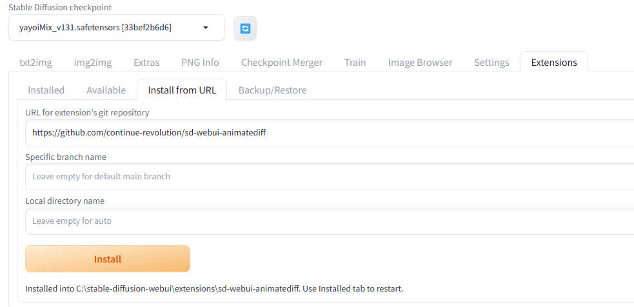Open the Image Browser tab
This screenshot has height=307, width=634.
tap(420, 63)
